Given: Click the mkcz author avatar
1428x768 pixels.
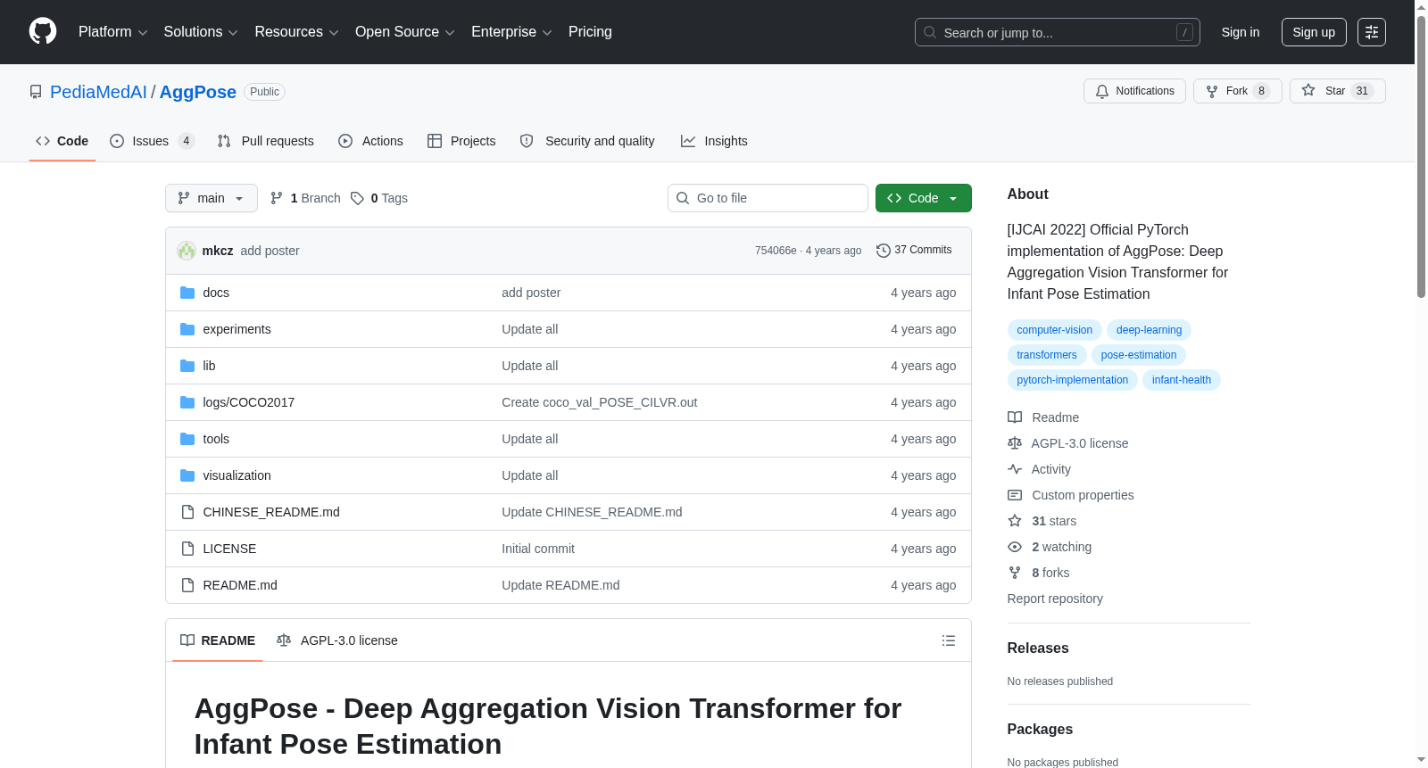Looking at the screenshot, I should pyautogui.click(x=187, y=251).
